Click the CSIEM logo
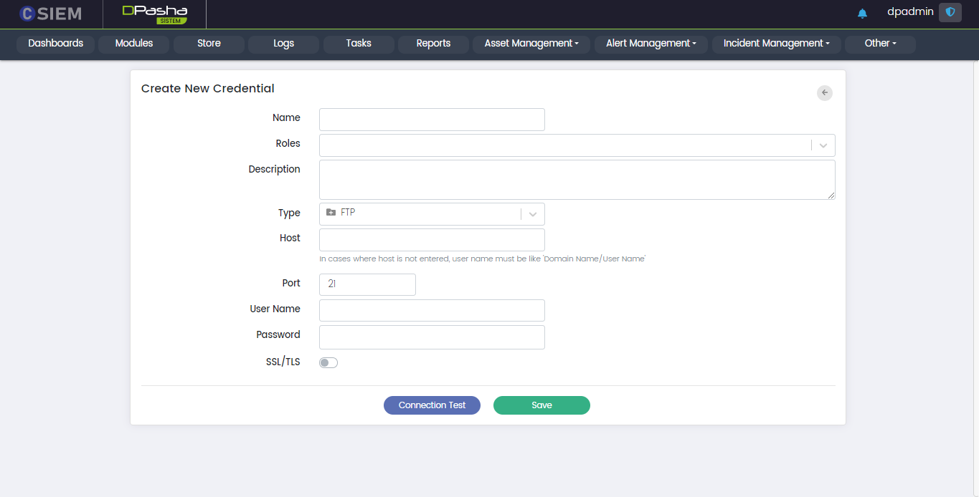Screen dimensions: 979x497 50,14
